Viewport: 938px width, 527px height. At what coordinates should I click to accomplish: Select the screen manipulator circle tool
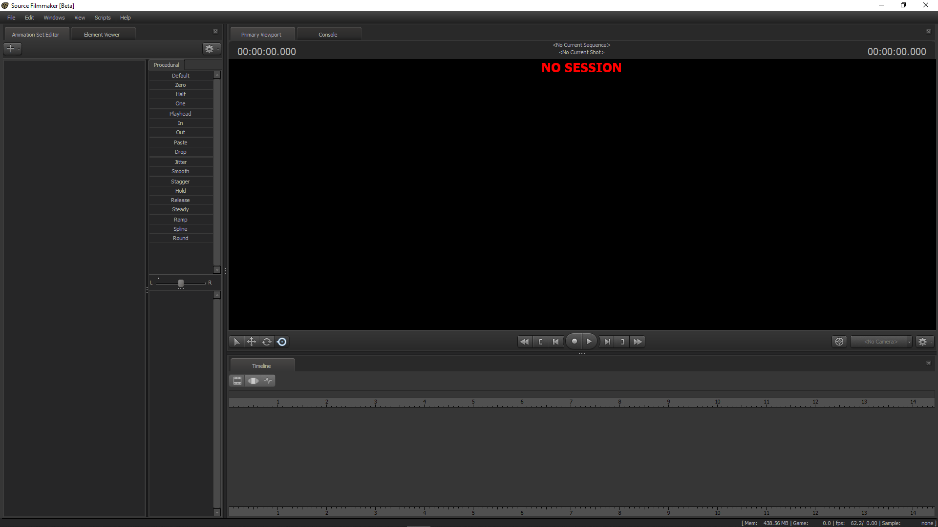[x=282, y=342]
